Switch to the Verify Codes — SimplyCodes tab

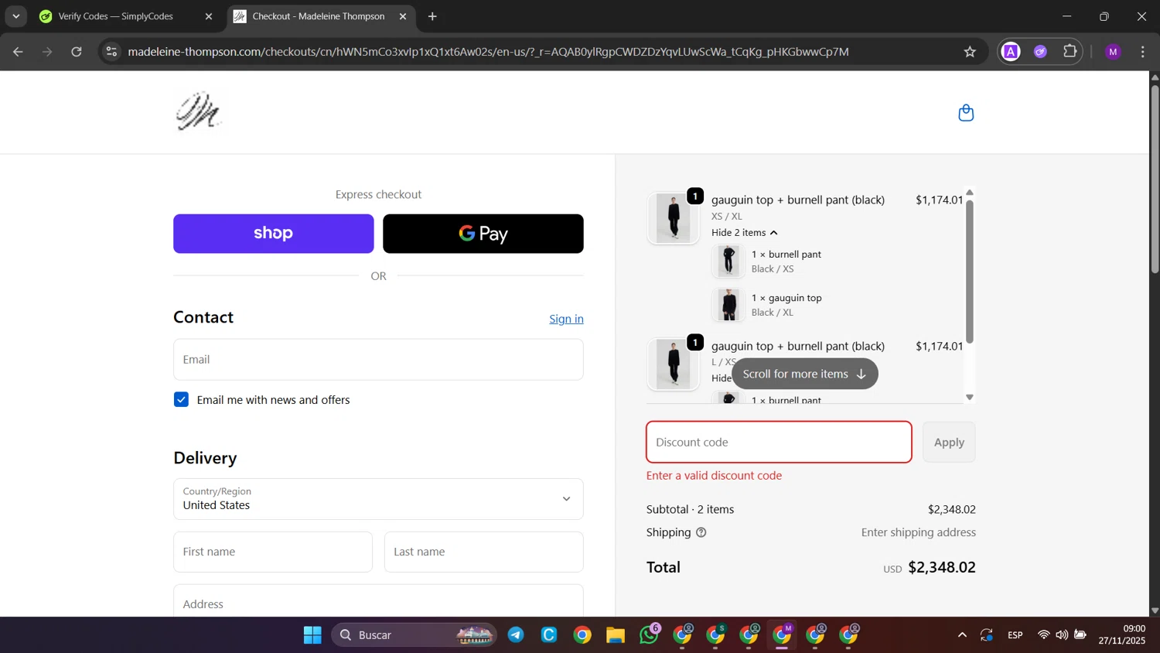click(127, 16)
